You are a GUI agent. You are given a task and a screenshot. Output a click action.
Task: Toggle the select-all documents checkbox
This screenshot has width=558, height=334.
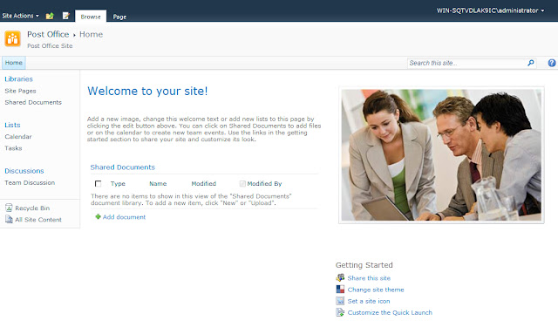point(98,184)
